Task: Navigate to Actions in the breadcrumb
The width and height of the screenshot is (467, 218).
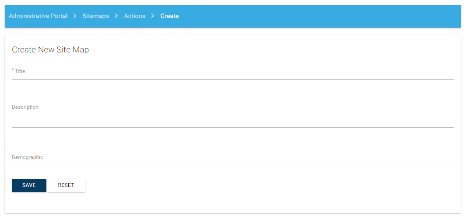Action: point(134,16)
